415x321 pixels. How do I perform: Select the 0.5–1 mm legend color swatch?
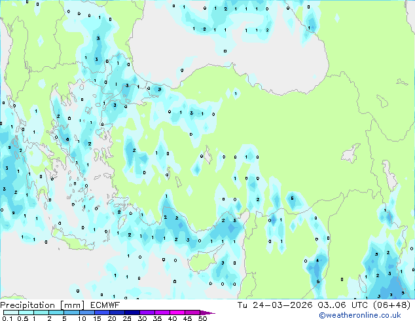(x=26, y=312)
